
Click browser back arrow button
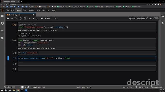pyautogui.click(x=2, y=4)
